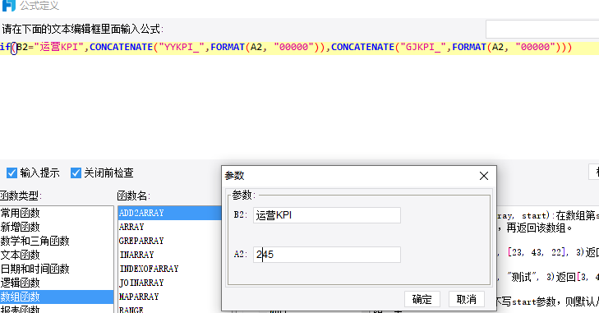Click inside the formula text editor

pos(299,99)
